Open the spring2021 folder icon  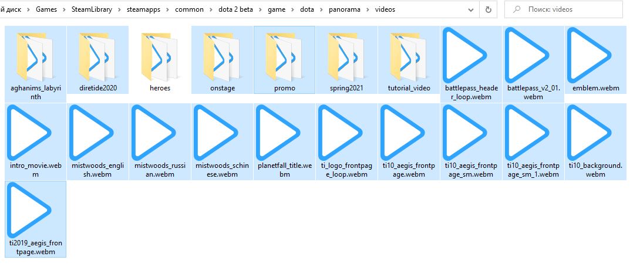point(347,56)
